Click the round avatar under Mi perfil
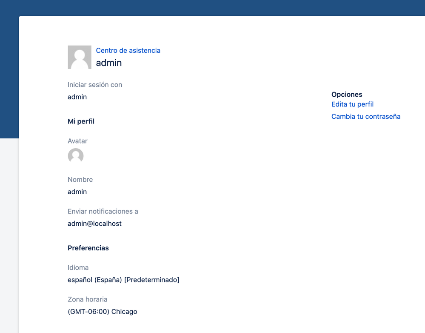425x333 pixels. point(76,156)
